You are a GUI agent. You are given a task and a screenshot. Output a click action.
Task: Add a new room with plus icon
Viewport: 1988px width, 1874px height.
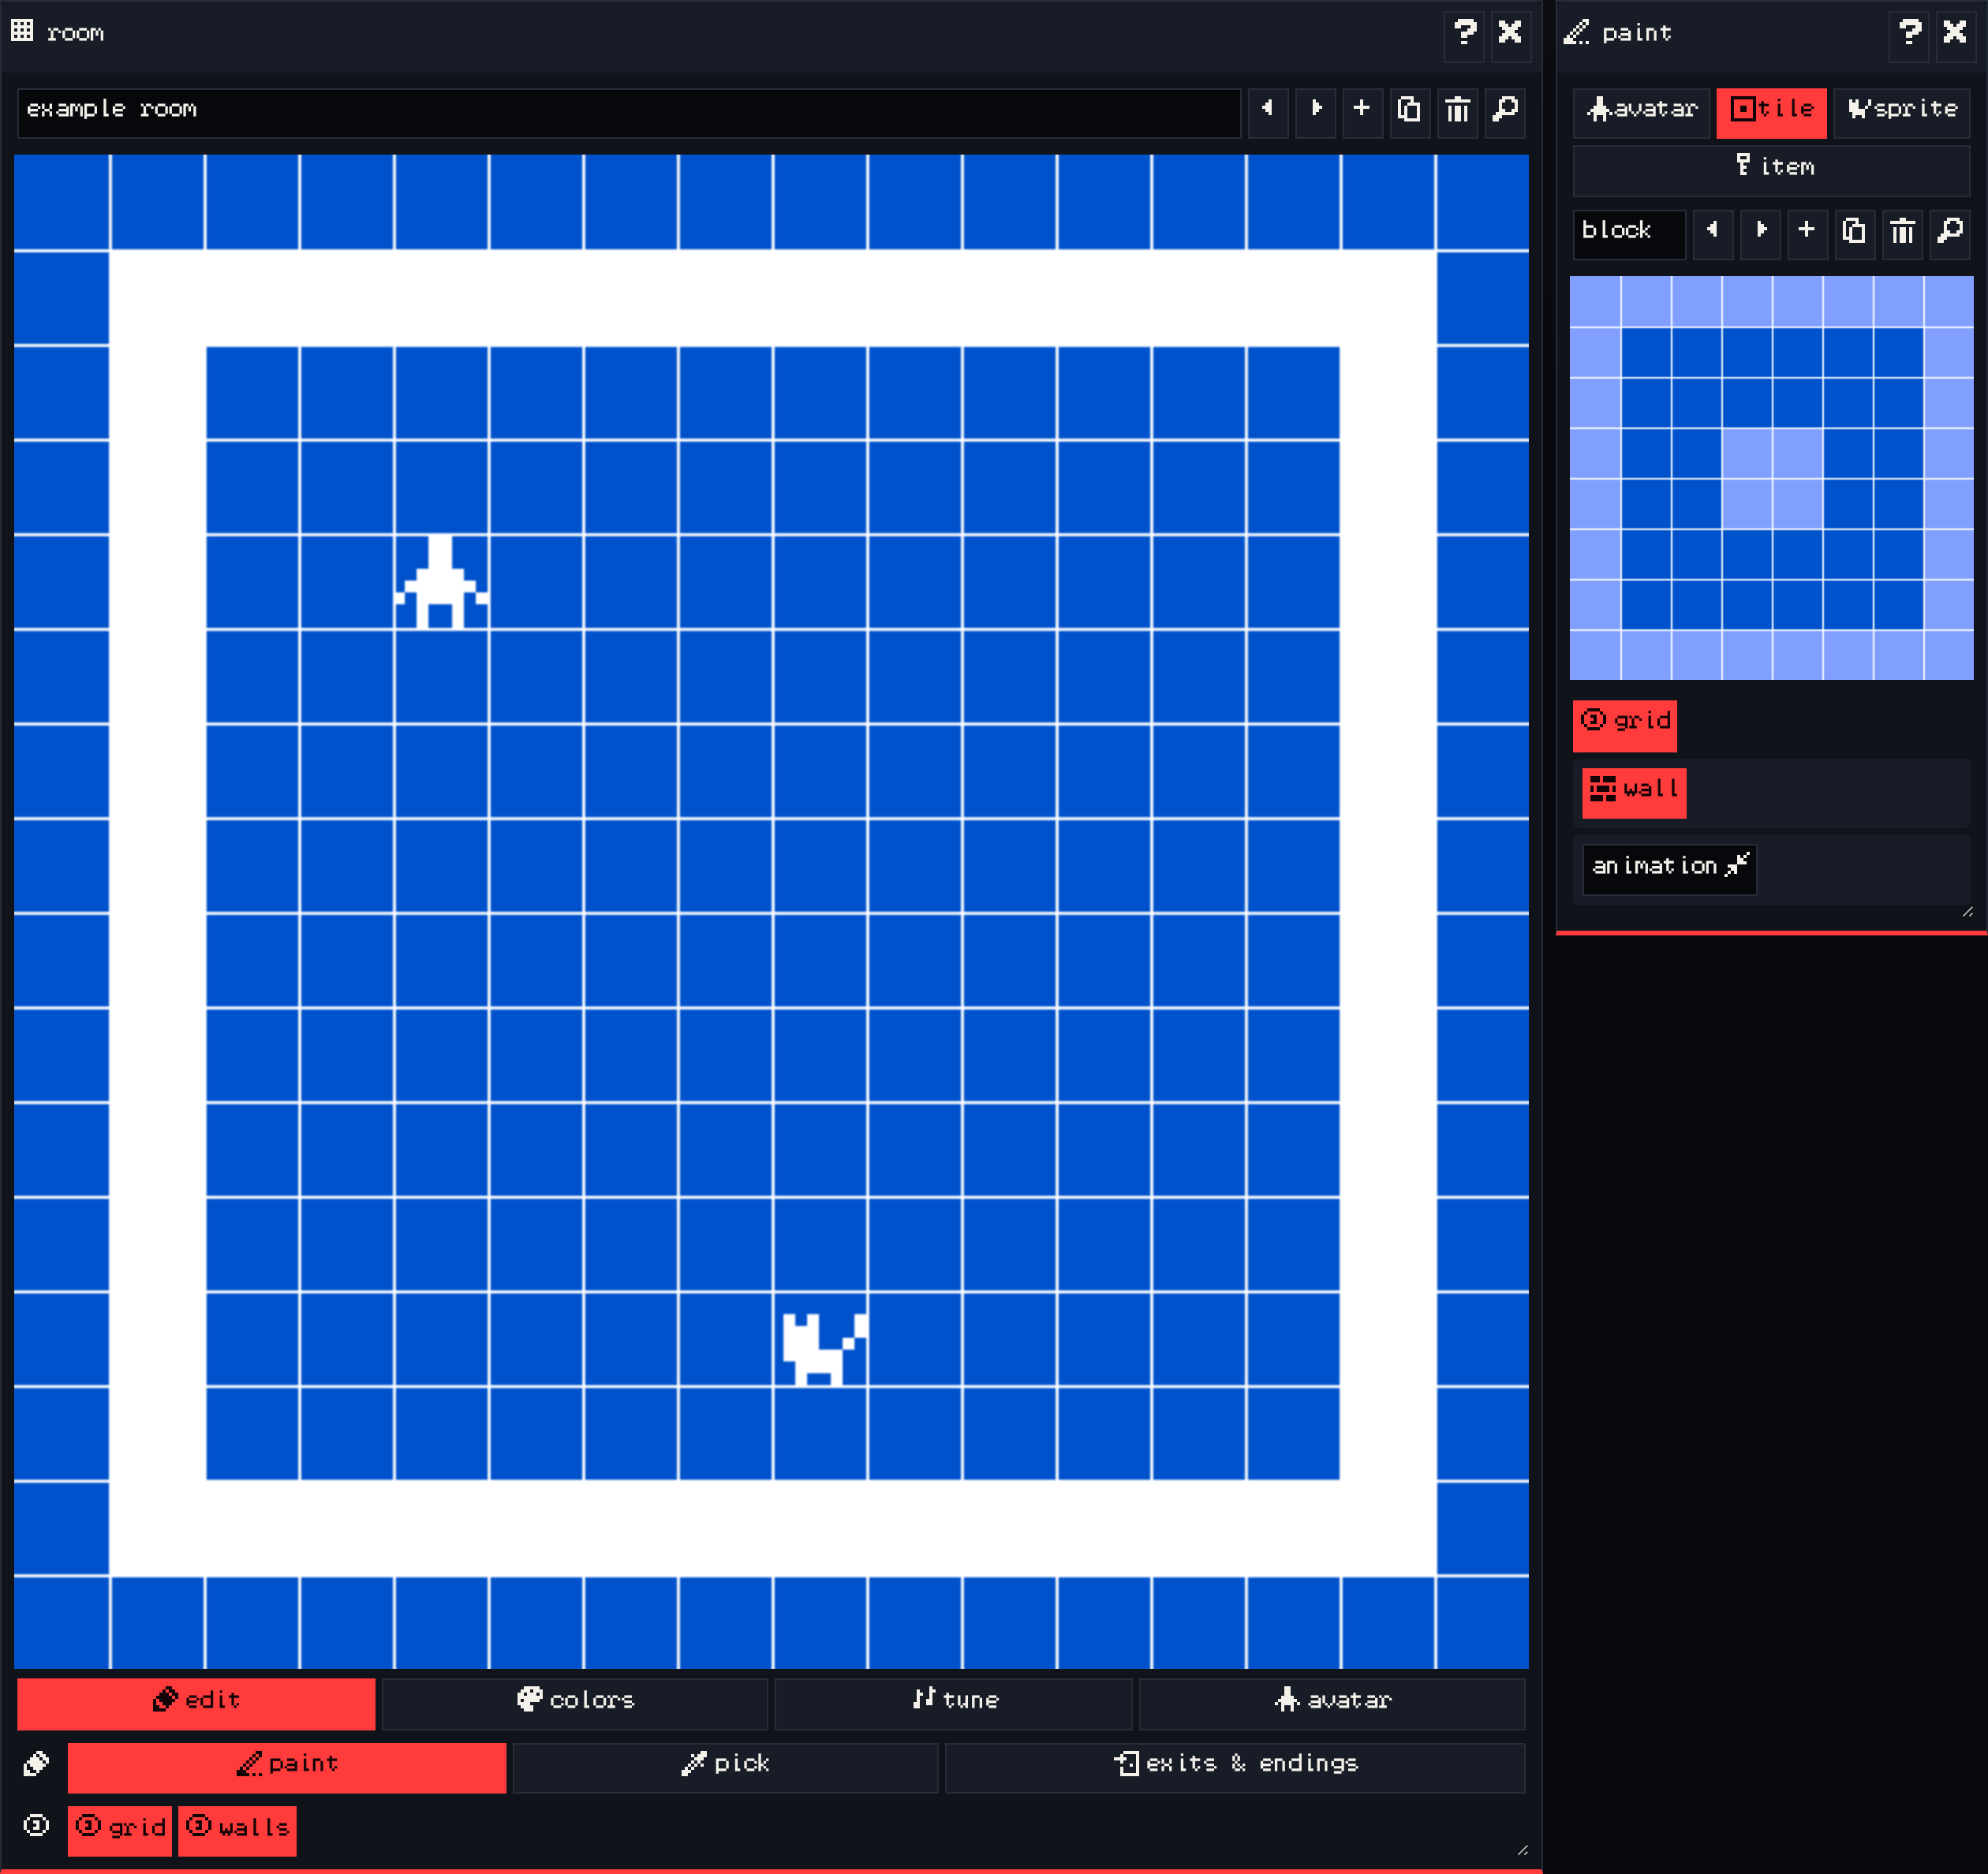(x=1361, y=109)
